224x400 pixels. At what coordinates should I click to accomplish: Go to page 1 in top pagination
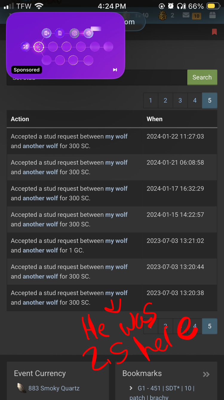point(151,100)
